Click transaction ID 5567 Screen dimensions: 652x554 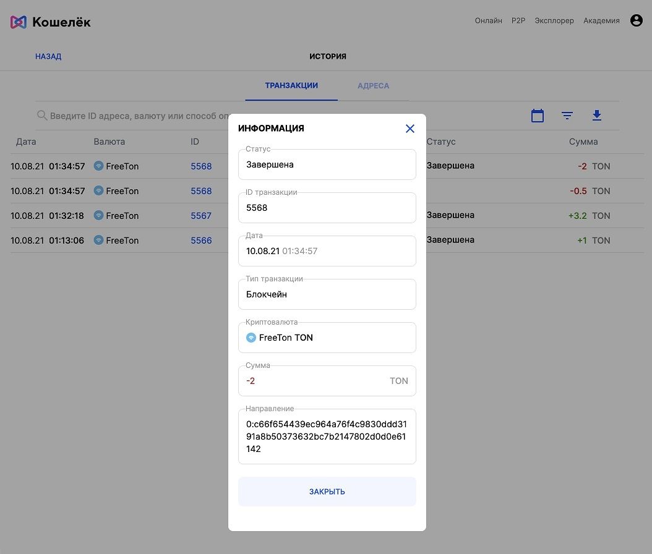[x=201, y=216]
